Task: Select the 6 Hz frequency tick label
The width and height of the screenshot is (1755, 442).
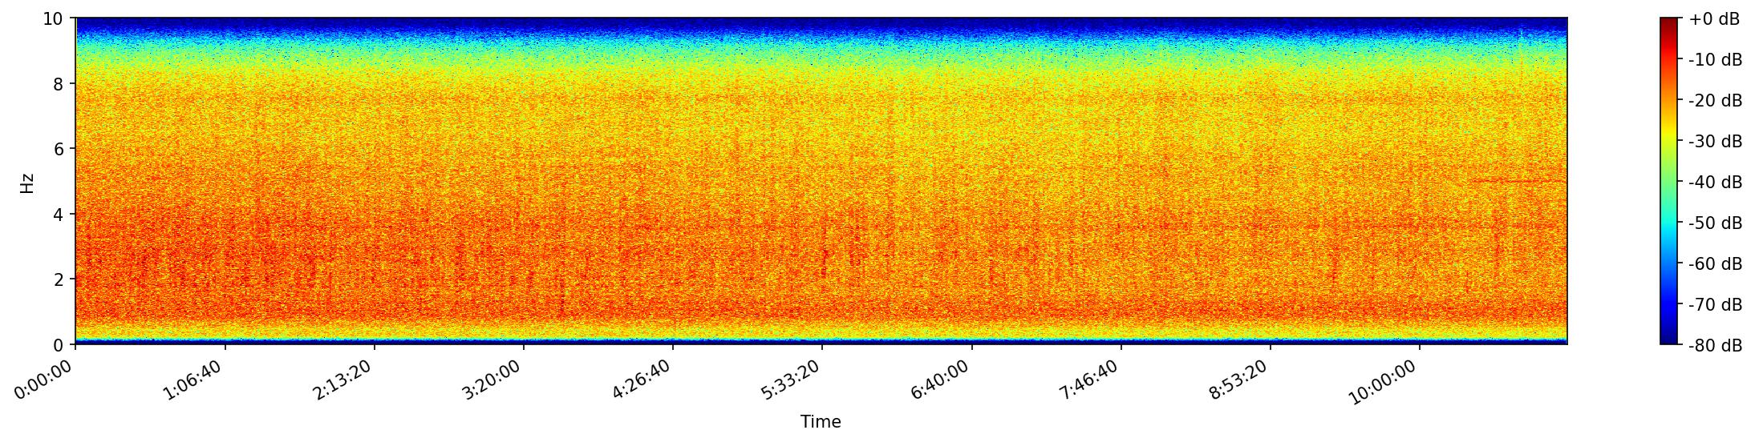Action: (x=59, y=149)
